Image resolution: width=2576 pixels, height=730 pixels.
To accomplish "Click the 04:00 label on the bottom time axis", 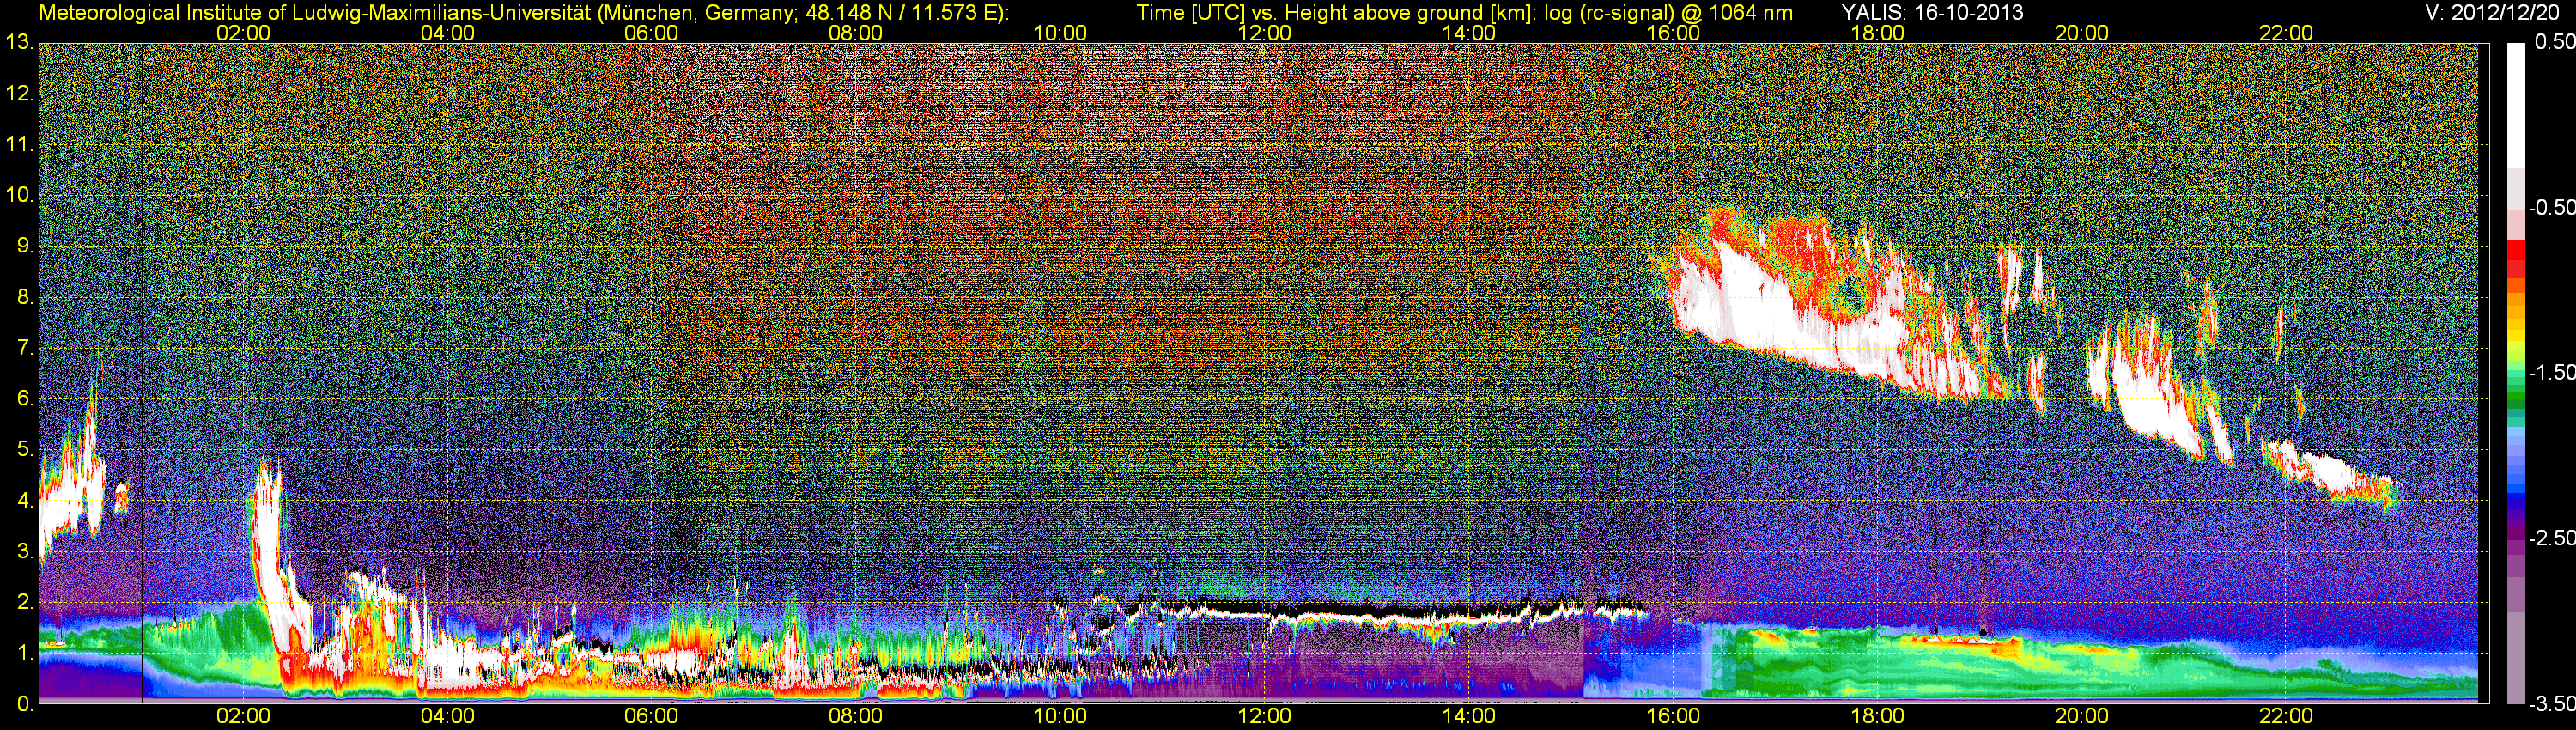I will 447,716.
